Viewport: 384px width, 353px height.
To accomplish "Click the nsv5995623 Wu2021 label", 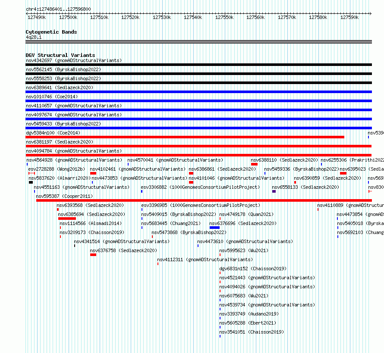I will 244,250.
